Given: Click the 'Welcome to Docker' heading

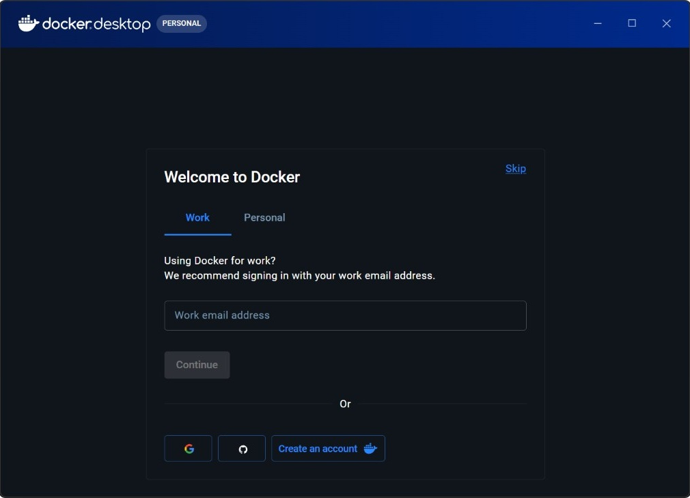Looking at the screenshot, I should tap(232, 177).
